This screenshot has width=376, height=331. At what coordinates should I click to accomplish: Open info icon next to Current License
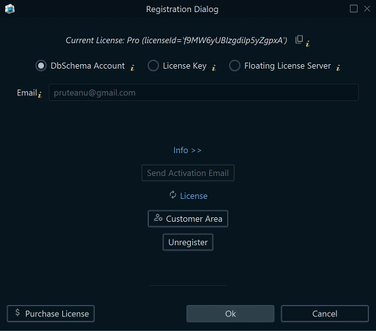coord(308,44)
